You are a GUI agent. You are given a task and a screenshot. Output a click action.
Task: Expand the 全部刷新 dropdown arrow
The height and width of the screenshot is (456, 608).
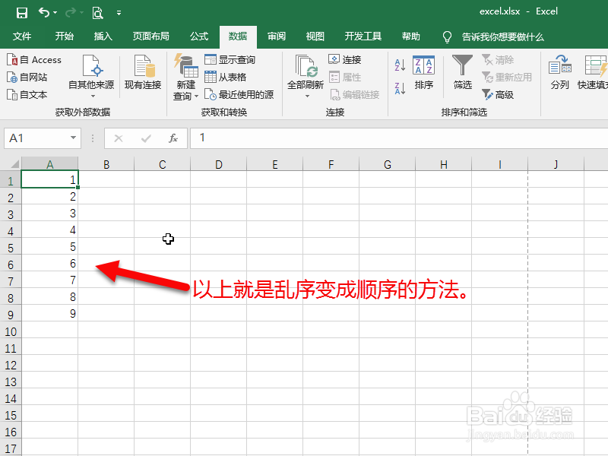(307, 96)
